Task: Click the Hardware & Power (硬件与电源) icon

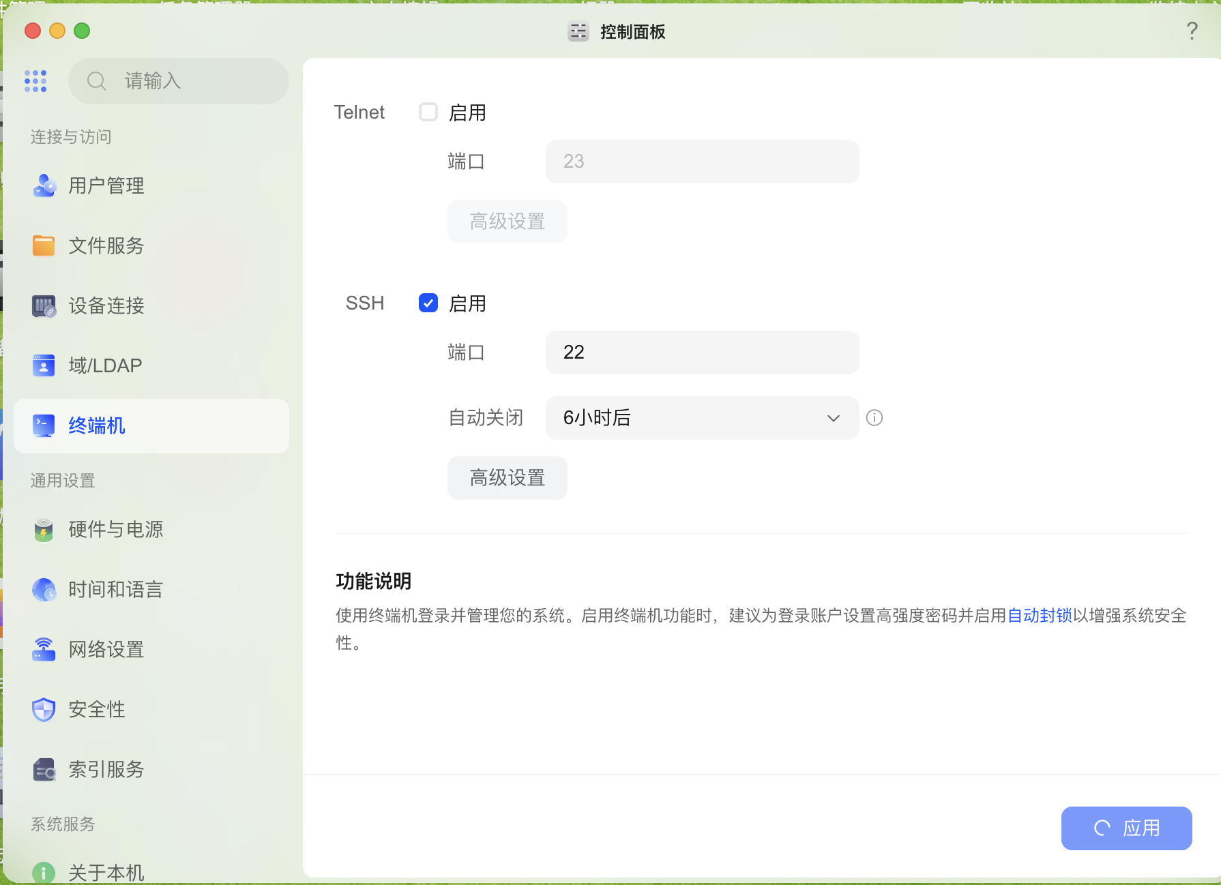Action: (x=44, y=529)
